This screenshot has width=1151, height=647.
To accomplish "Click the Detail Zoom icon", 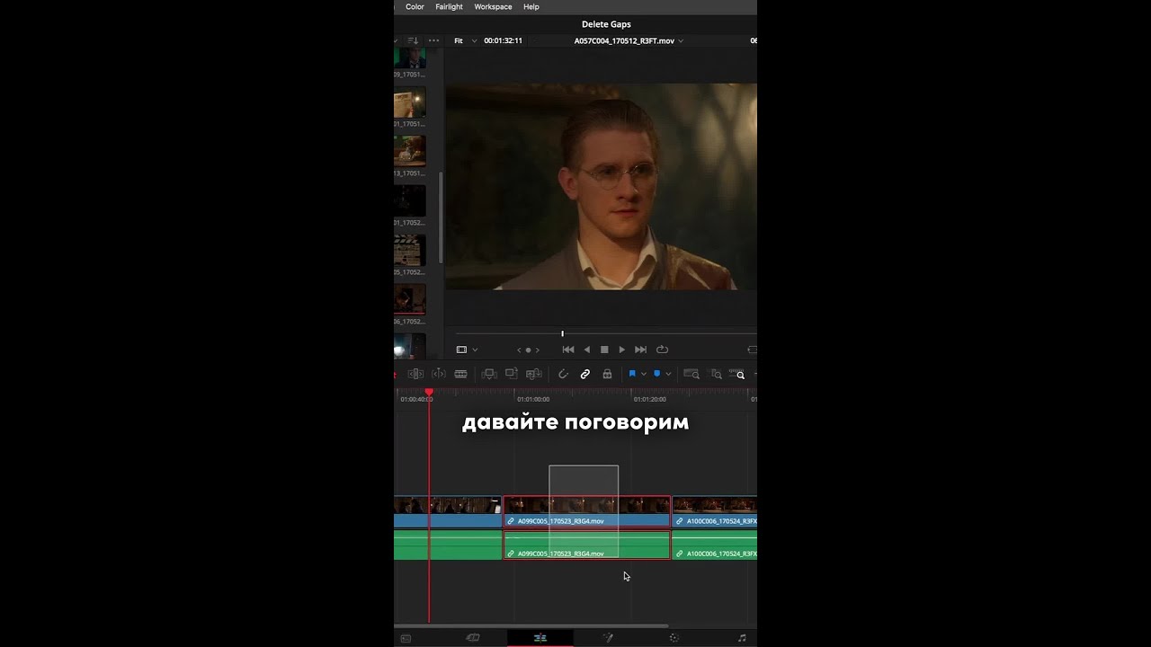I will pos(716,374).
